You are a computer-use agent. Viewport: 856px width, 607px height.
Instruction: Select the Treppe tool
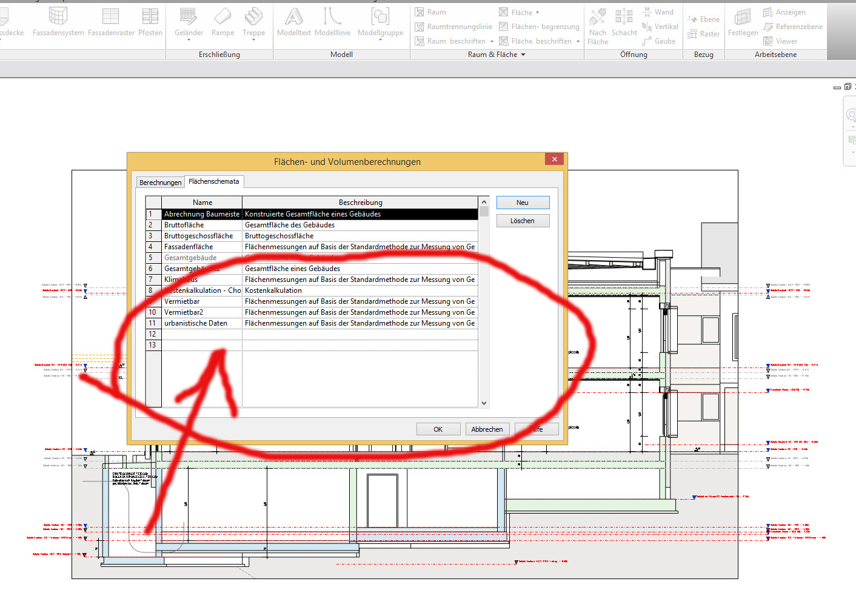pos(253,24)
